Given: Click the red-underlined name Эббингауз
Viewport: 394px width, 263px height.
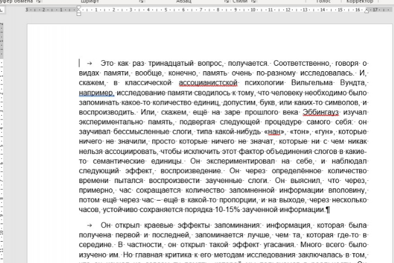Looking at the screenshot, I should (321, 112).
